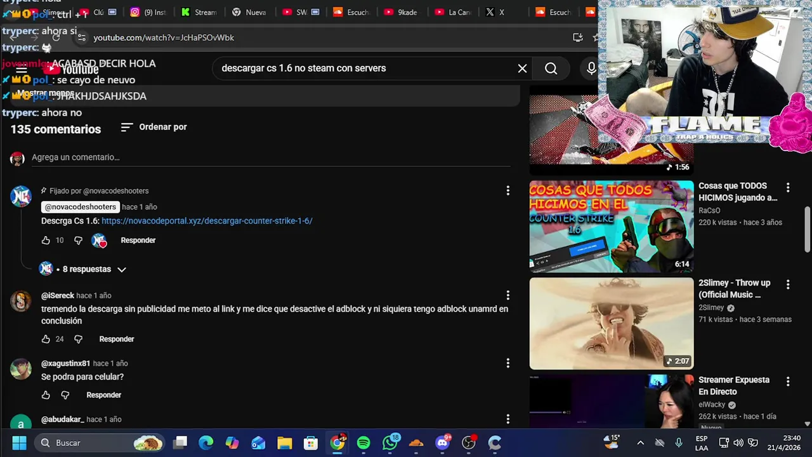Dislike the pinned novacodeshooters comment
Viewport: 812px width, 457px height.
pos(78,241)
